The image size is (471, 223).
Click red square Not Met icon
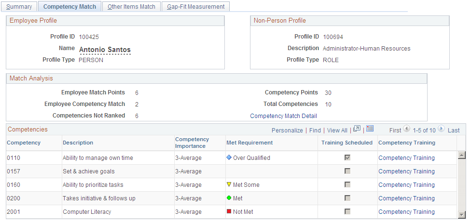(x=229, y=211)
